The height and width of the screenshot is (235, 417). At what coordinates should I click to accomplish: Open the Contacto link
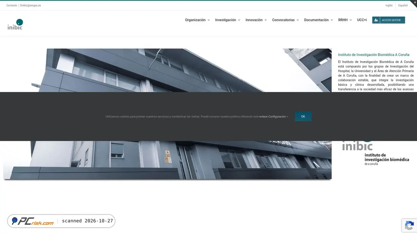(x=12, y=5)
